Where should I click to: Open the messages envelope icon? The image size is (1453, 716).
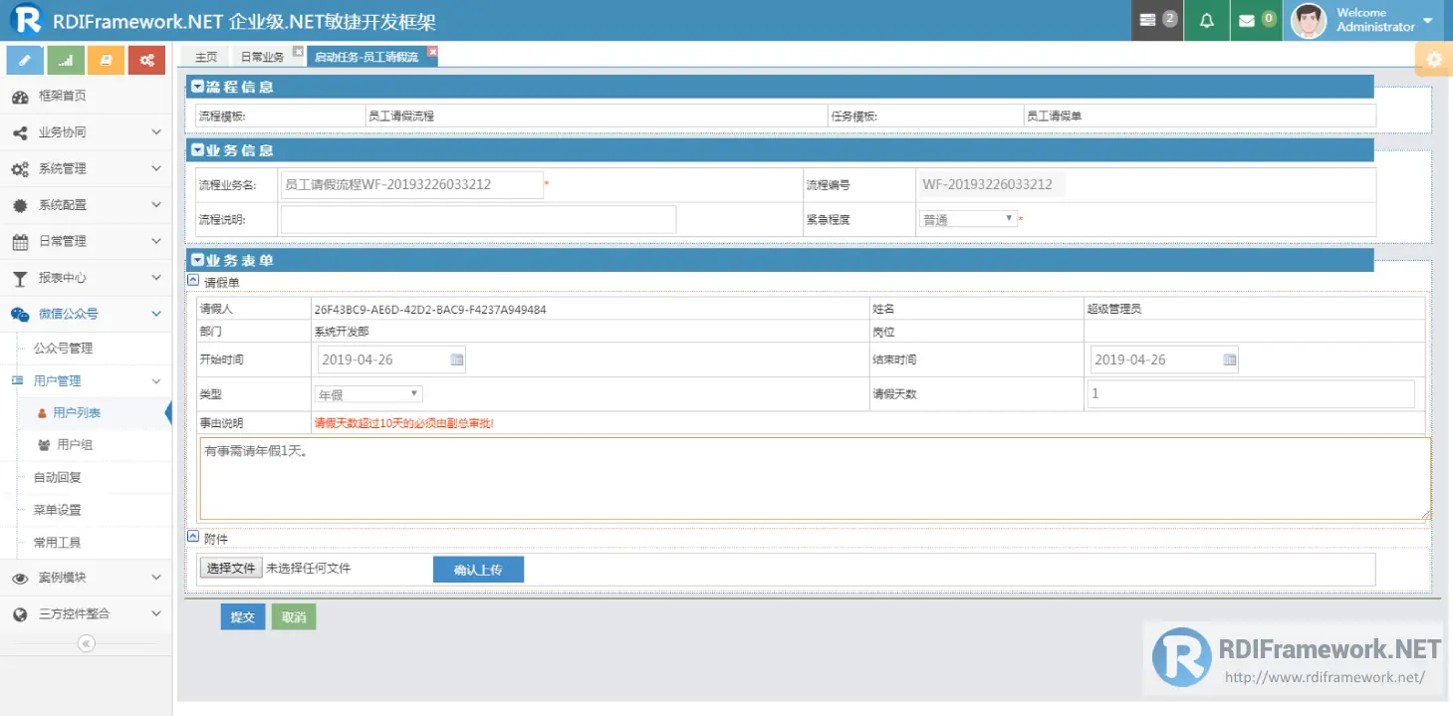[x=1256, y=20]
